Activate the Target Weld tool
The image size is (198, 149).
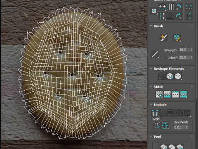(x=157, y=125)
